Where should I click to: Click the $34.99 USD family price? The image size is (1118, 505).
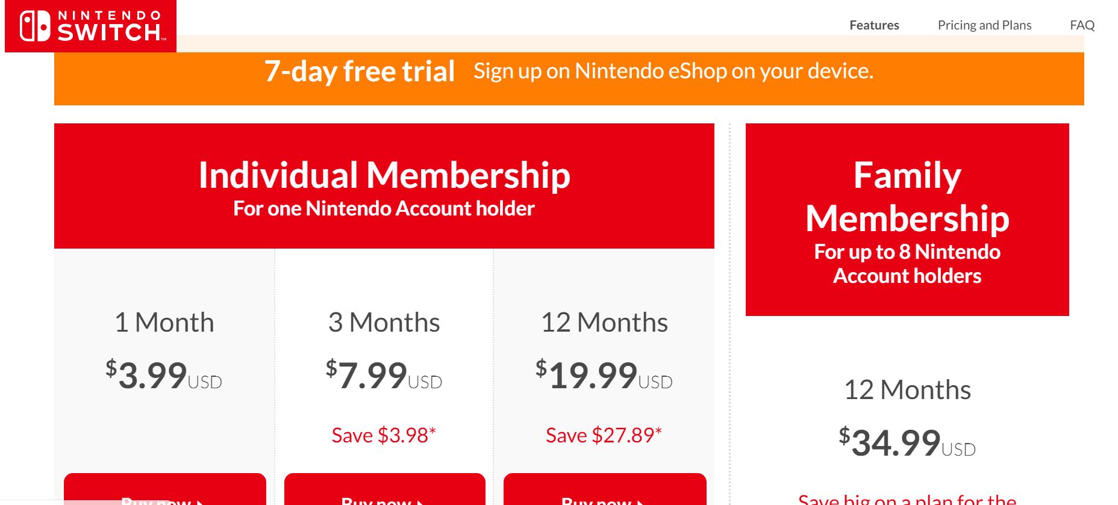click(x=907, y=443)
